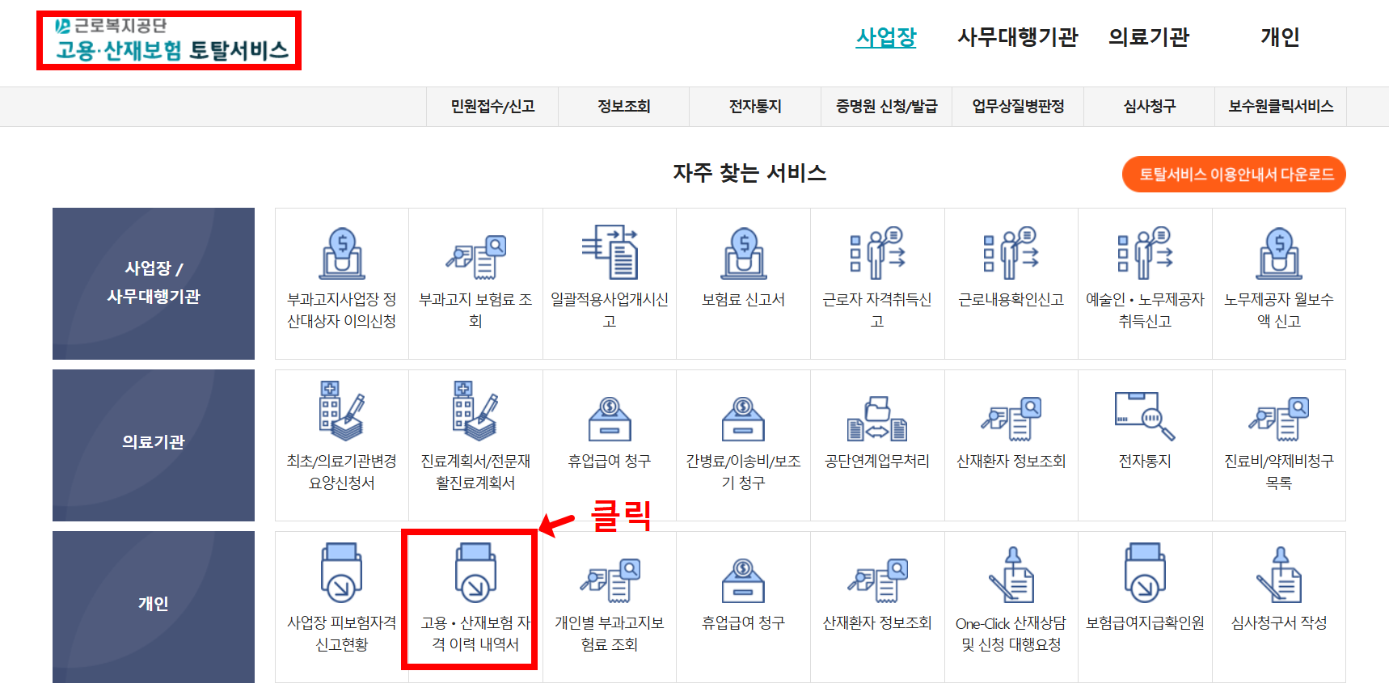
Task: Open 정보조회 menu
Action: (x=624, y=107)
